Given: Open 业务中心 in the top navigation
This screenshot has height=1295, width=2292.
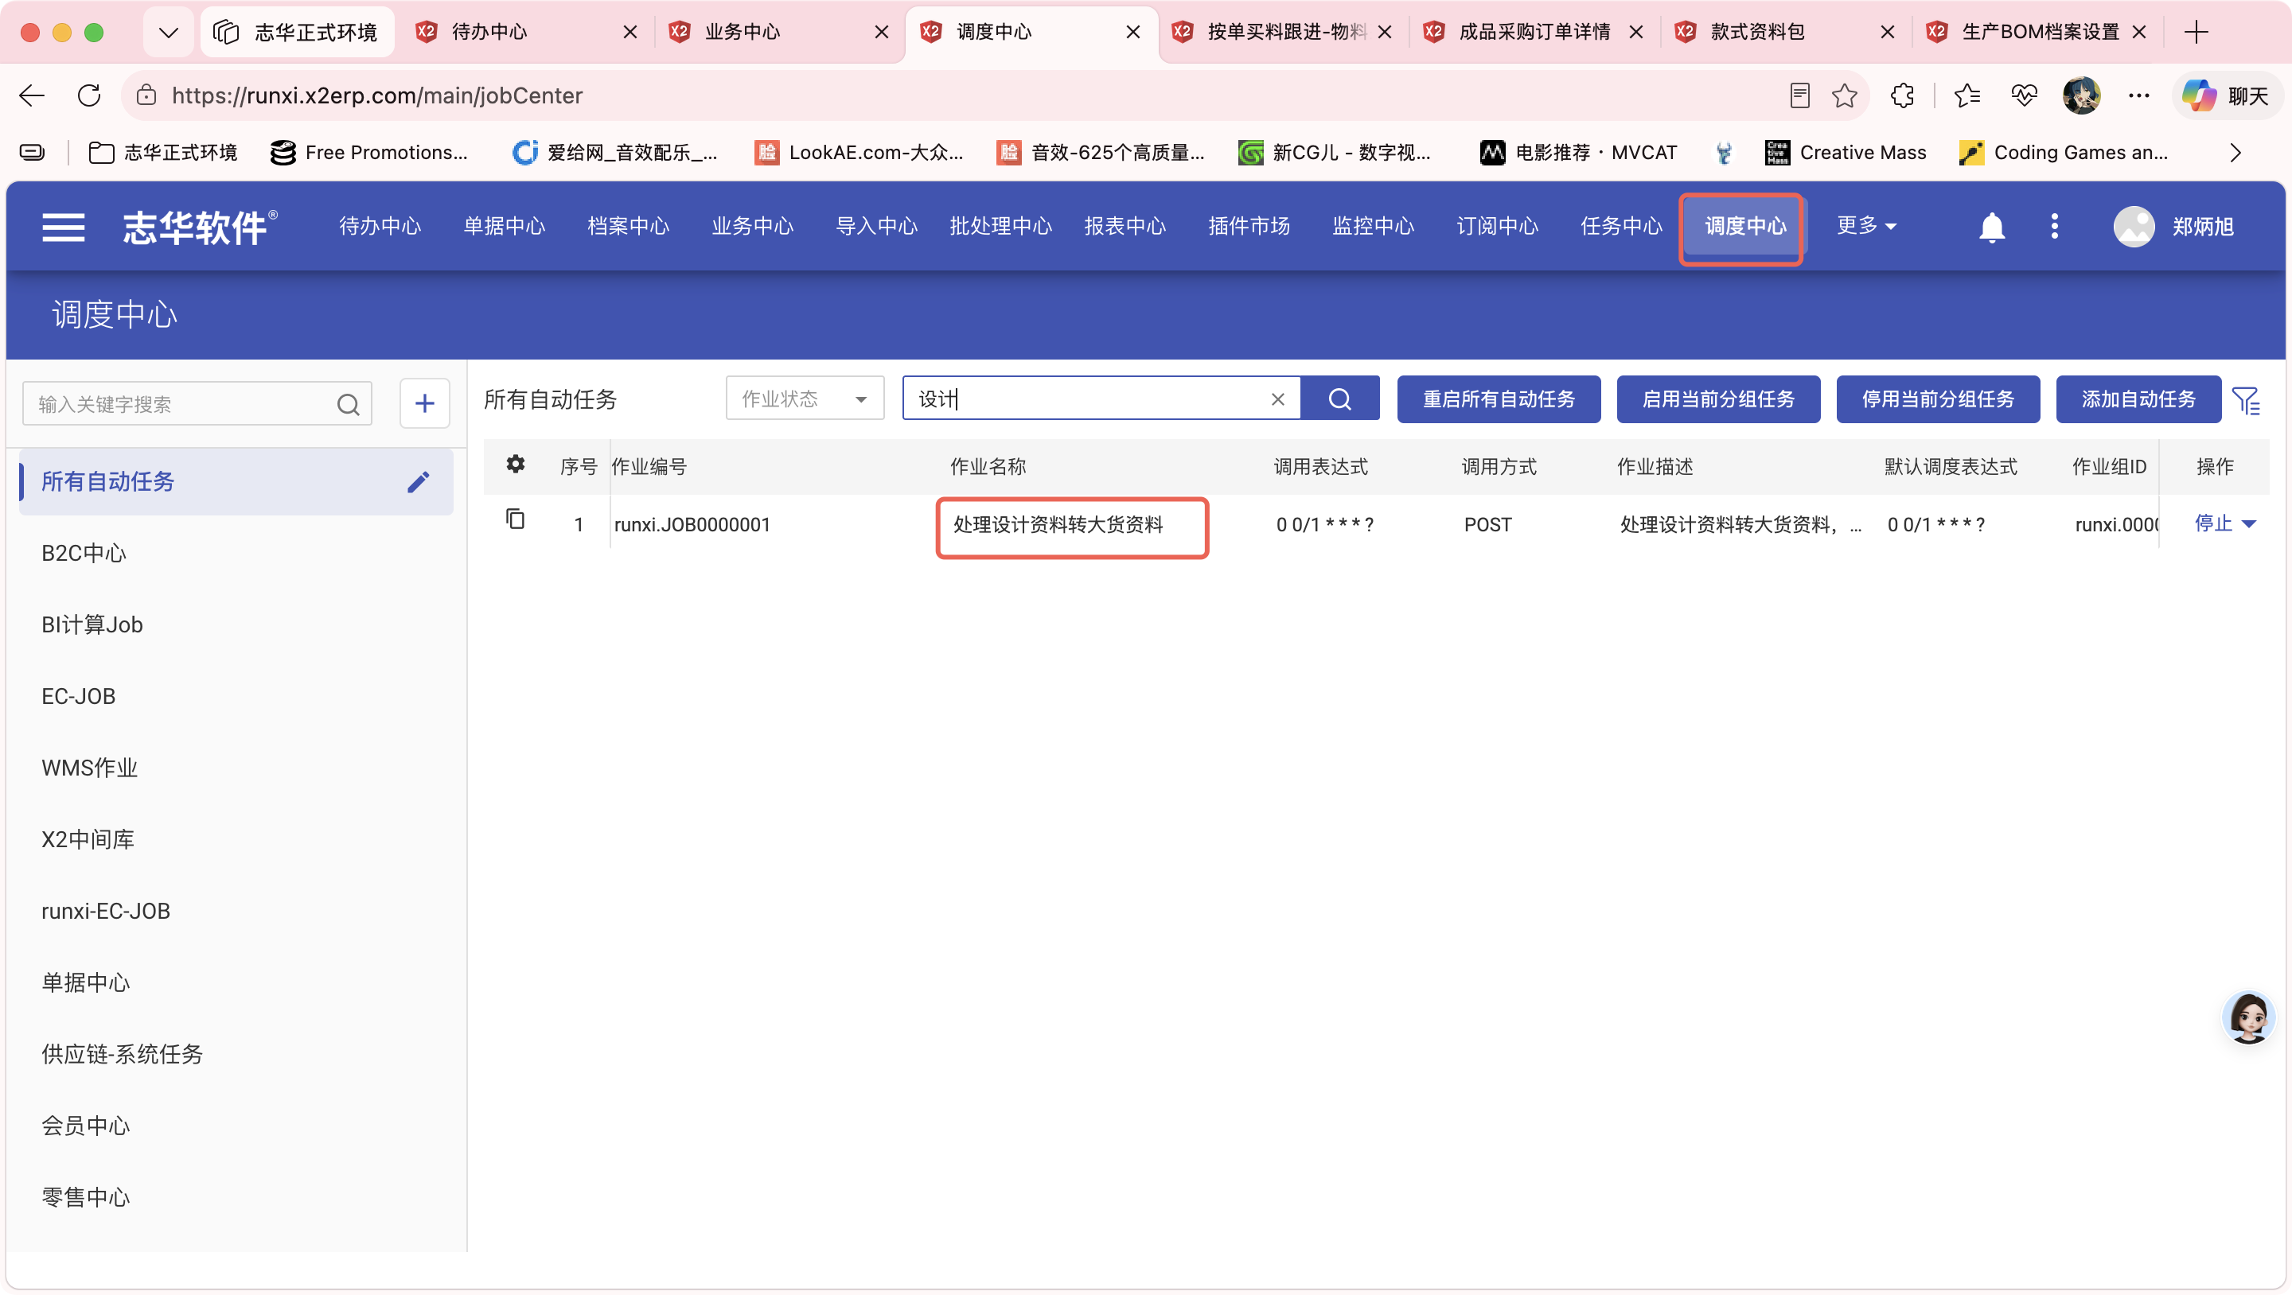Looking at the screenshot, I should pyautogui.click(x=753, y=227).
